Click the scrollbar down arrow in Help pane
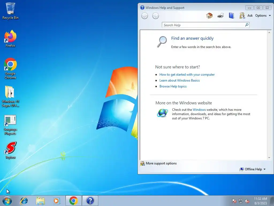Screen dimensions: 274x206 269,158
